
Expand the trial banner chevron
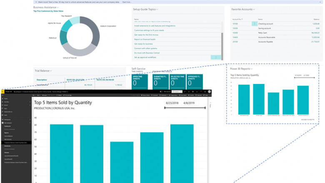coord(320,2)
